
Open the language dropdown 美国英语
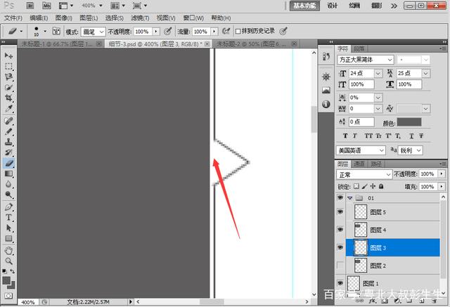[361, 150]
